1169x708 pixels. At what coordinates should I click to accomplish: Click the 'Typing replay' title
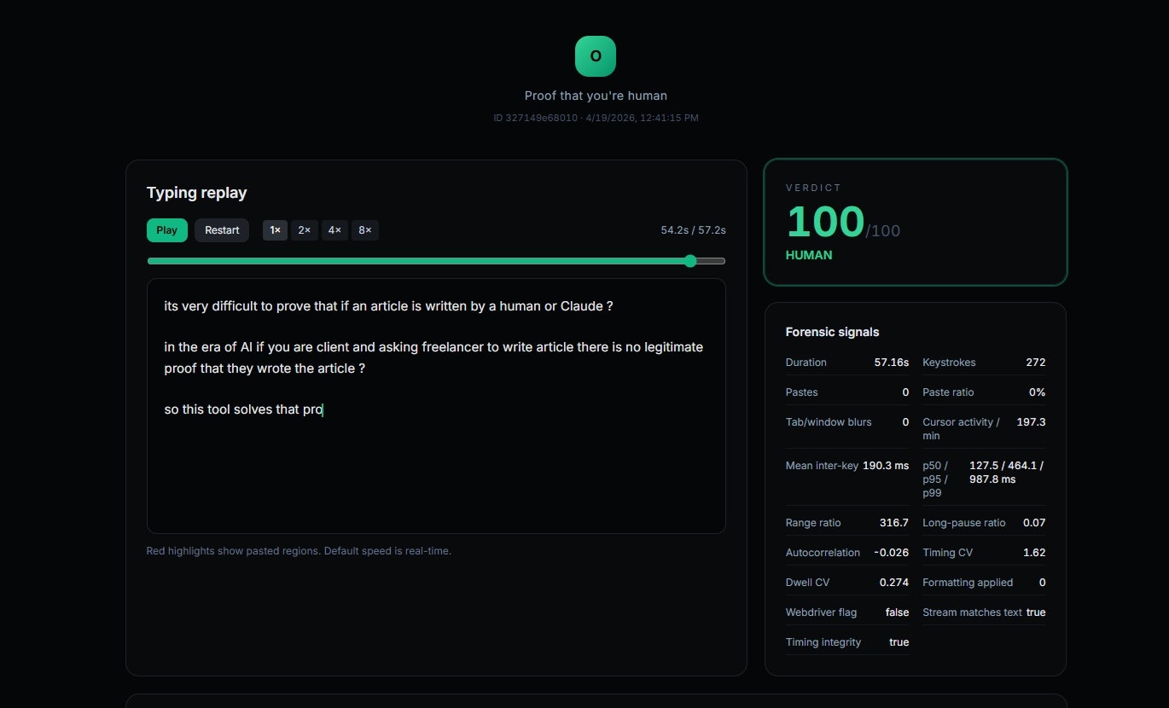point(196,193)
